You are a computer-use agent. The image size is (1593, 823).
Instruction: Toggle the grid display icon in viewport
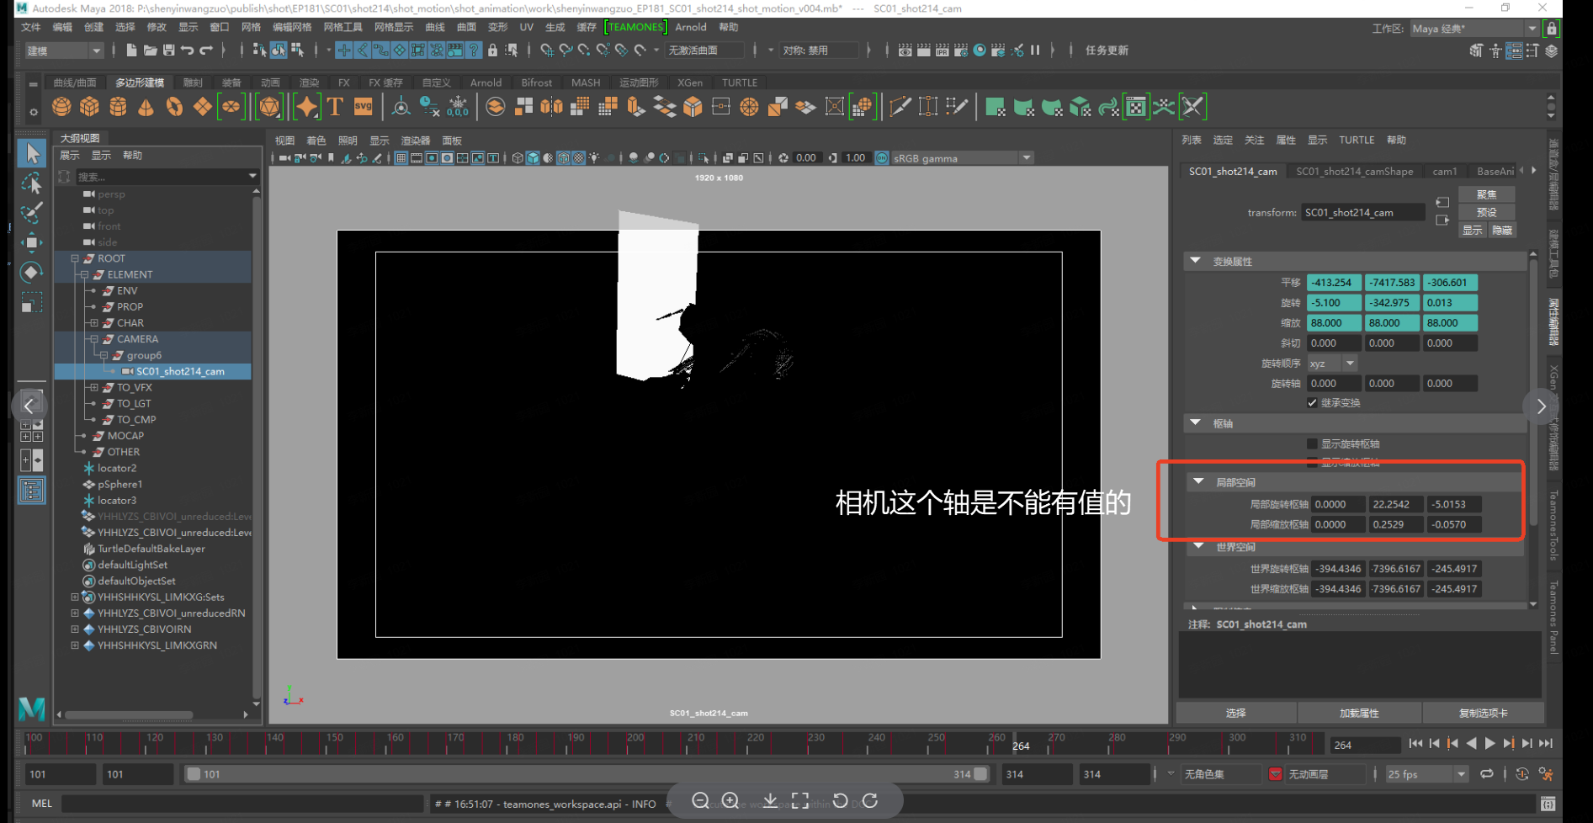click(x=401, y=158)
